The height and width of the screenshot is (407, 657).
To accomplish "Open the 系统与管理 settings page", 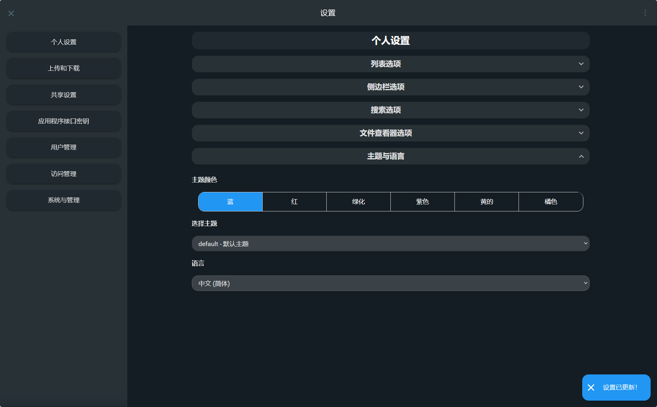I will coord(63,200).
